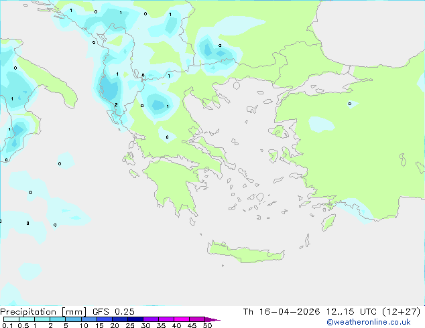Click the 15–20 mm legend color swatch

click(104, 319)
